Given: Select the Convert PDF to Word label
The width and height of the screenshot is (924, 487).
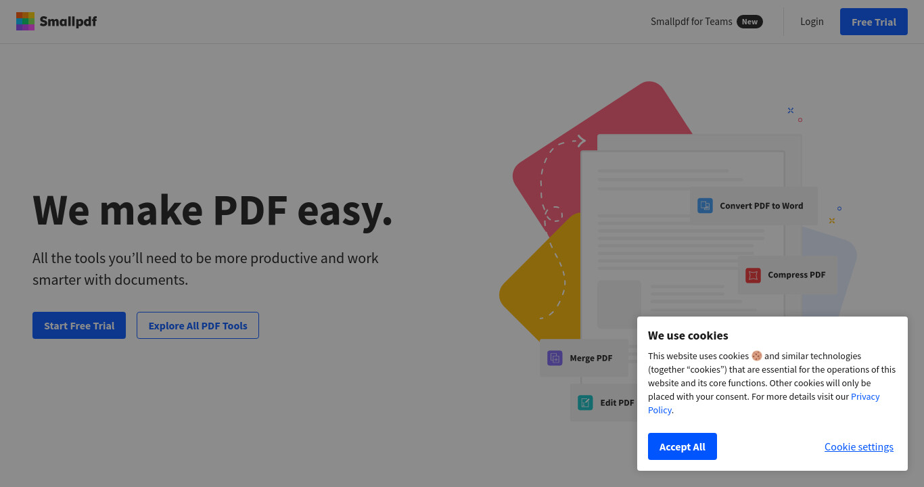Looking at the screenshot, I should (762, 206).
